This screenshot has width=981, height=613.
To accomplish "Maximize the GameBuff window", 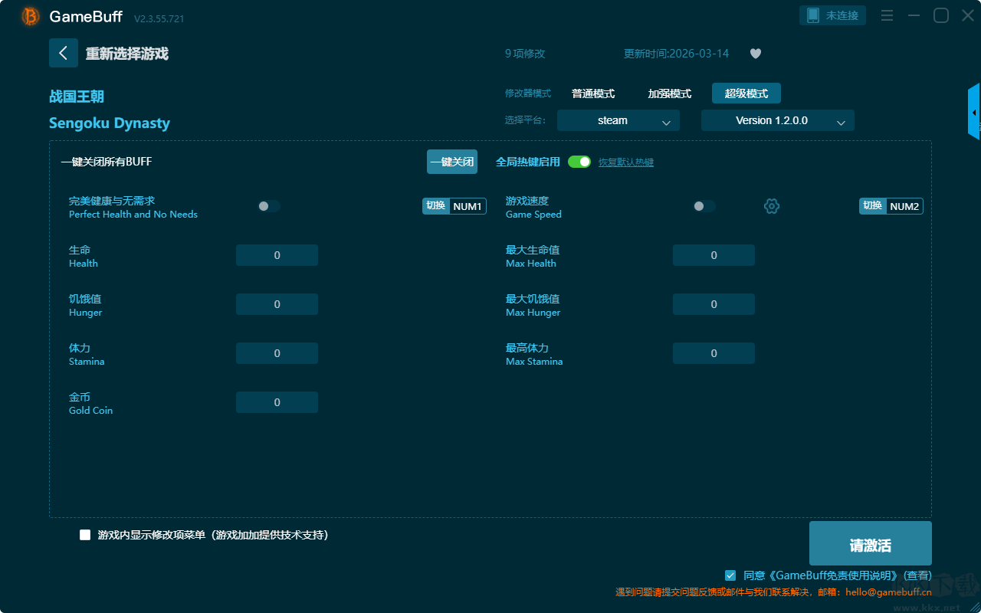I will [x=941, y=15].
